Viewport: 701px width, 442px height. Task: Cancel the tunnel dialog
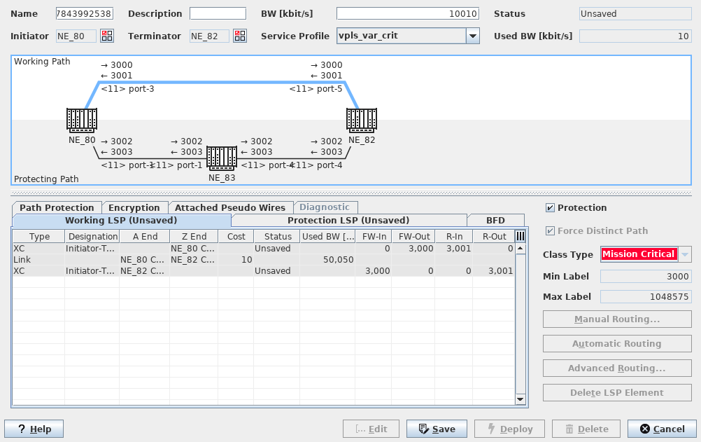coord(662,429)
